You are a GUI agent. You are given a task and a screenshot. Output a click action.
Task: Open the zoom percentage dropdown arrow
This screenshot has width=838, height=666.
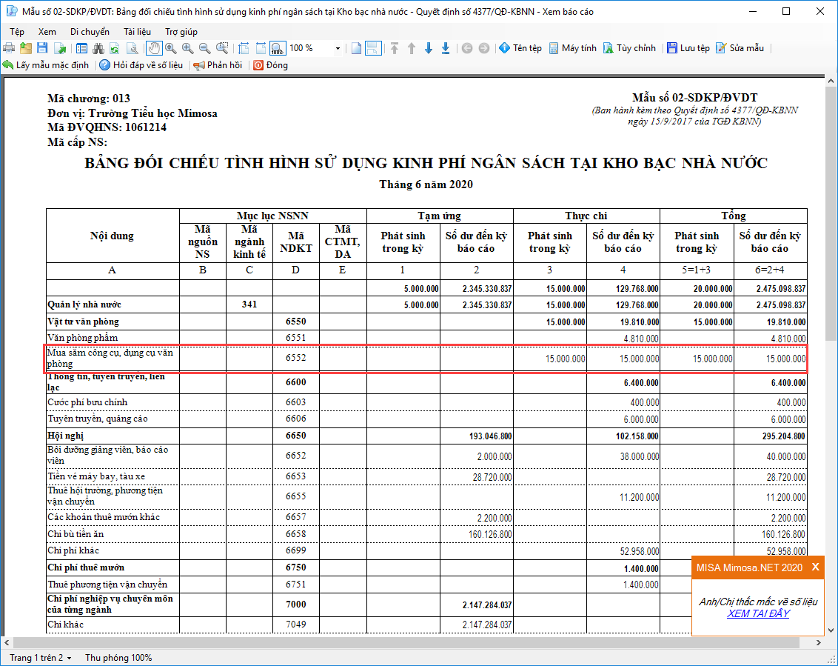[x=338, y=48]
